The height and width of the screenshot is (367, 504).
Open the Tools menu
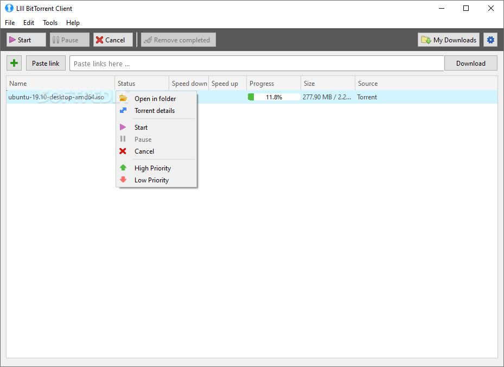pyautogui.click(x=50, y=22)
